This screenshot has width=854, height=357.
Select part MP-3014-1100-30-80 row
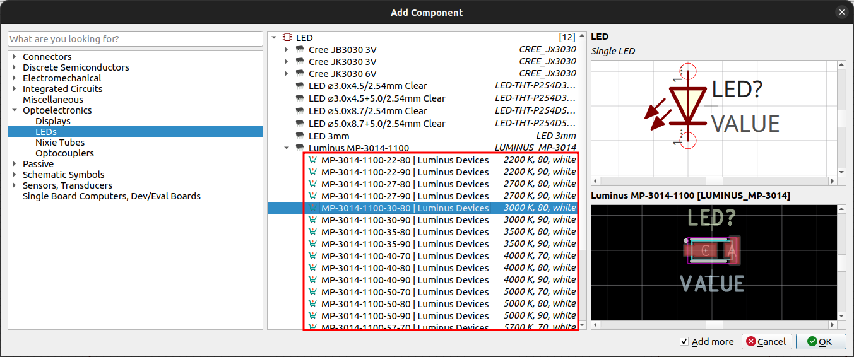(422, 208)
